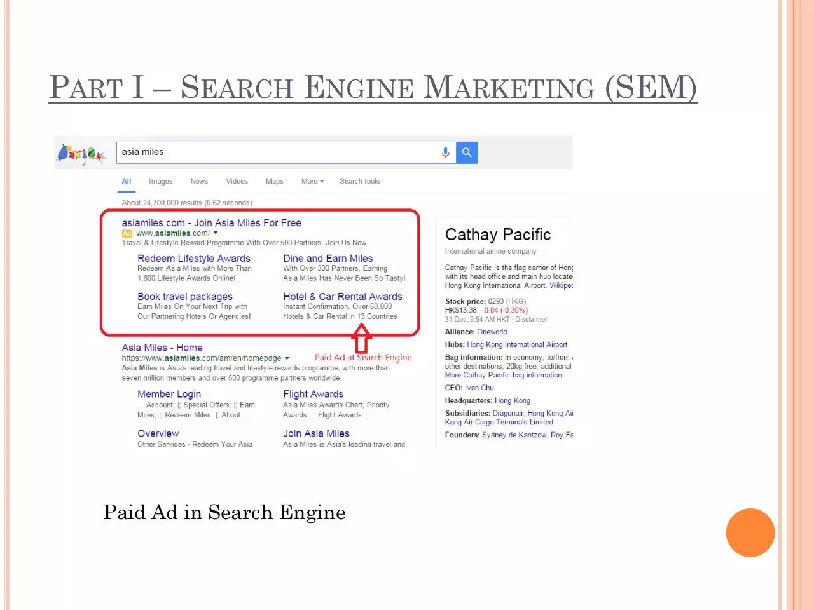Image resolution: width=814 pixels, height=610 pixels.
Task: Focus the search box containing asia miles
Action: pos(286,152)
